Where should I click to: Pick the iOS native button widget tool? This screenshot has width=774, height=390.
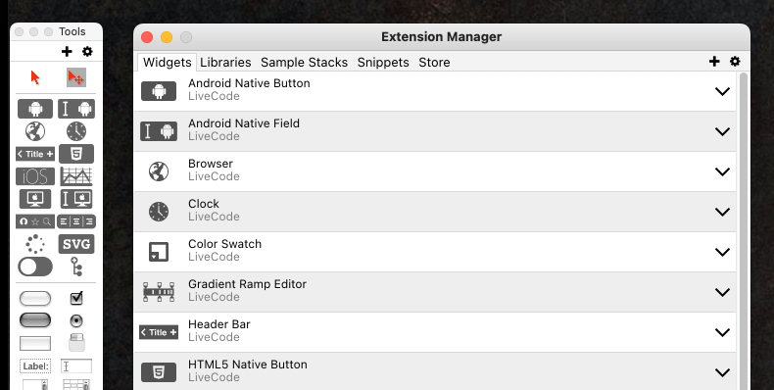point(35,176)
